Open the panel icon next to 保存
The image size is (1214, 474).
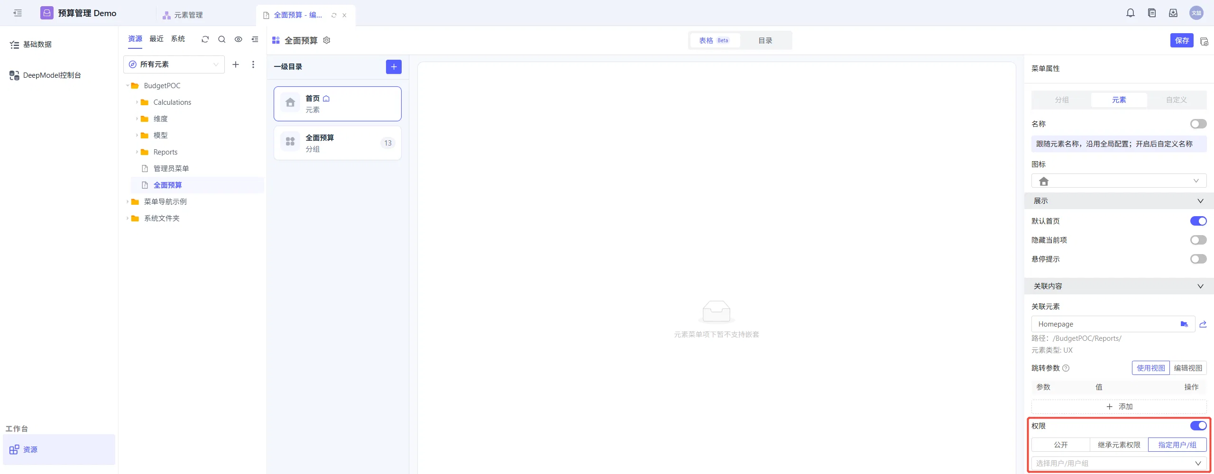tap(1204, 41)
